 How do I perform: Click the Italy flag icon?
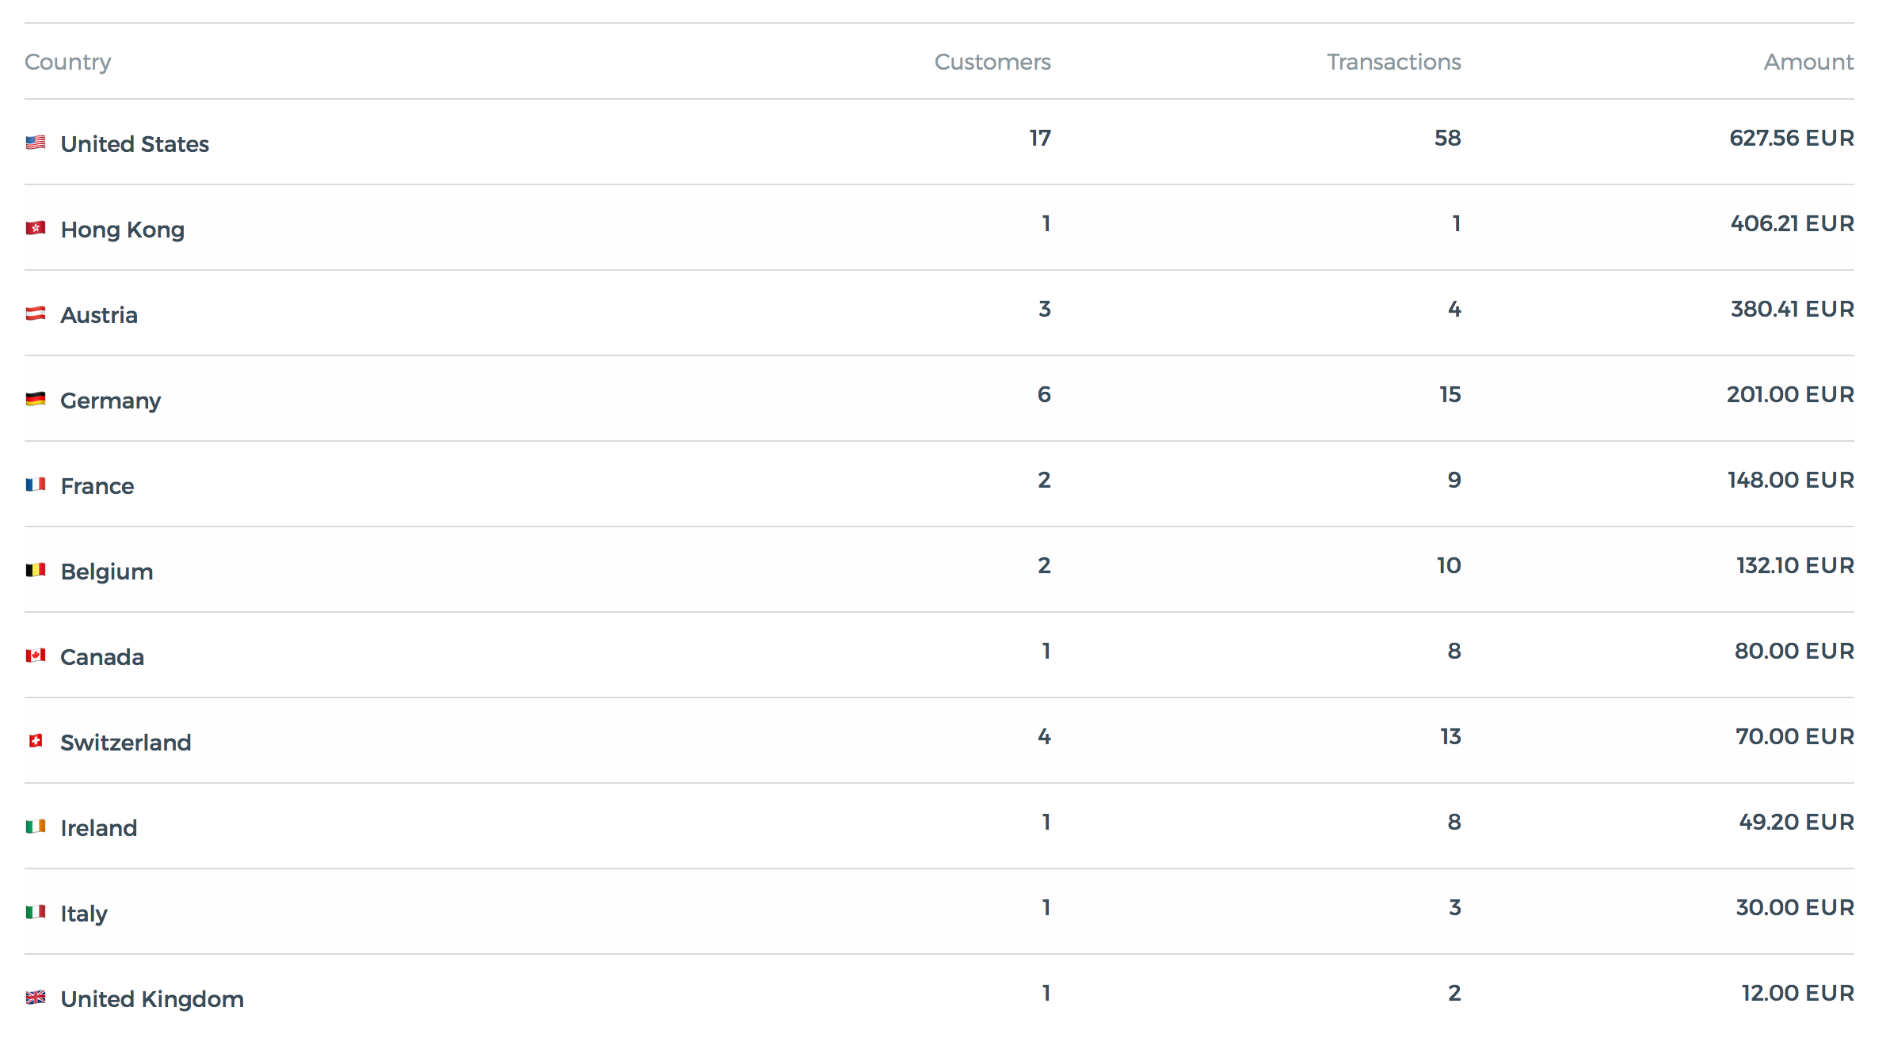[36, 912]
